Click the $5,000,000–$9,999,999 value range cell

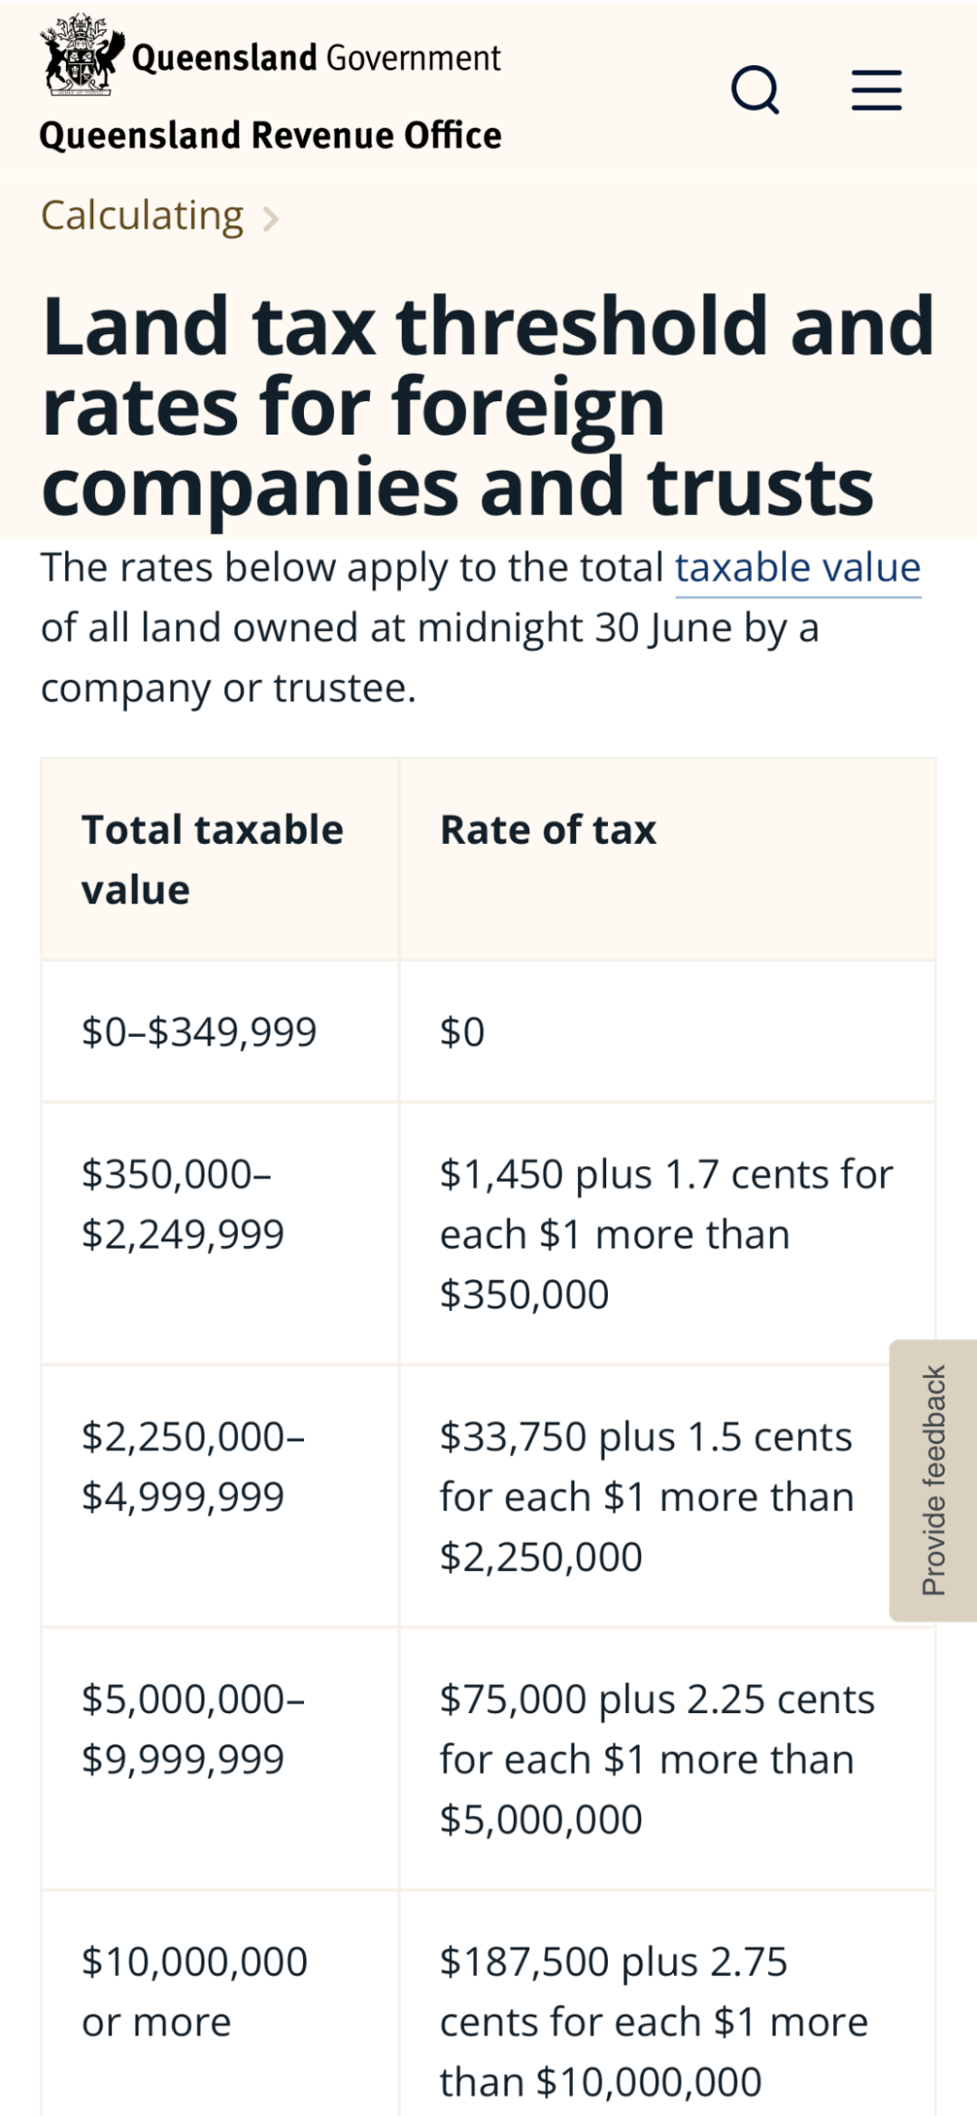(x=193, y=1729)
